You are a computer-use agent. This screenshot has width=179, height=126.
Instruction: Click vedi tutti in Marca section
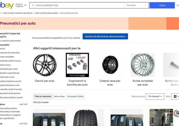[x=23, y=124]
